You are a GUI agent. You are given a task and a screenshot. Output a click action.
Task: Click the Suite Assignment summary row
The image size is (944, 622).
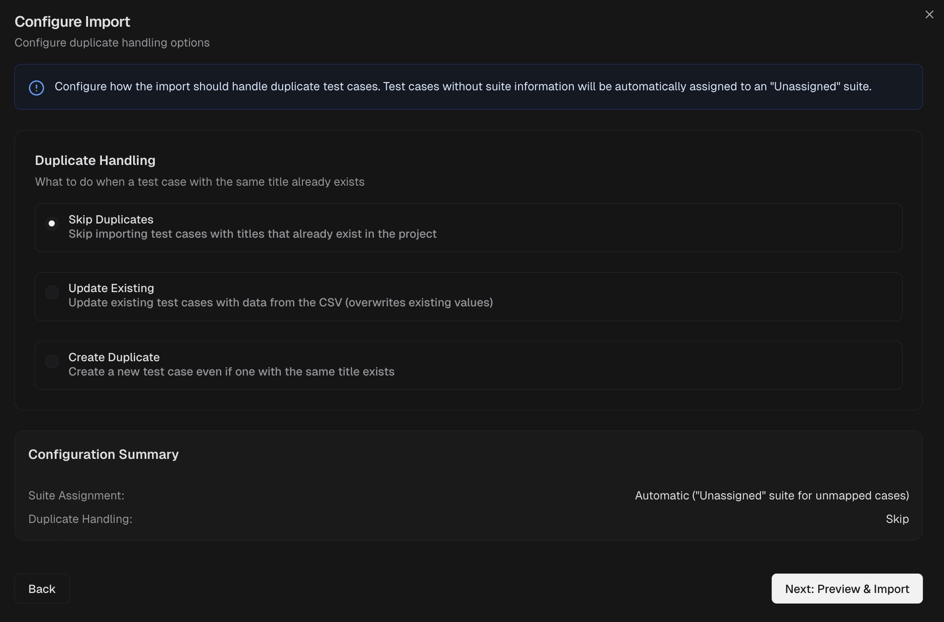coord(77,495)
